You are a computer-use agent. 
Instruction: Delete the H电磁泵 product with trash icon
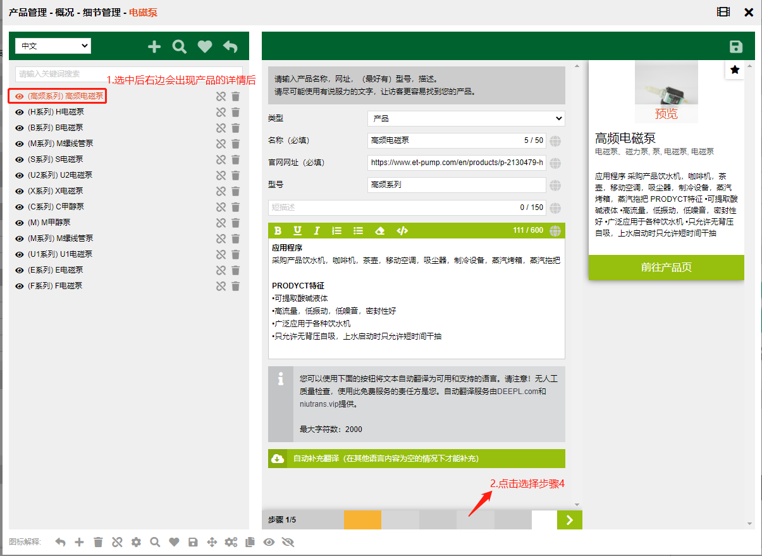pyautogui.click(x=235, y=112)
